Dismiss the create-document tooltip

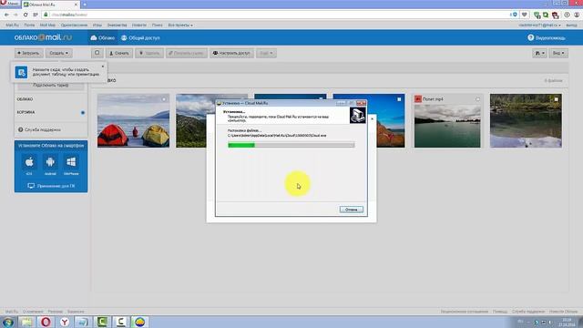coord(103,67)
